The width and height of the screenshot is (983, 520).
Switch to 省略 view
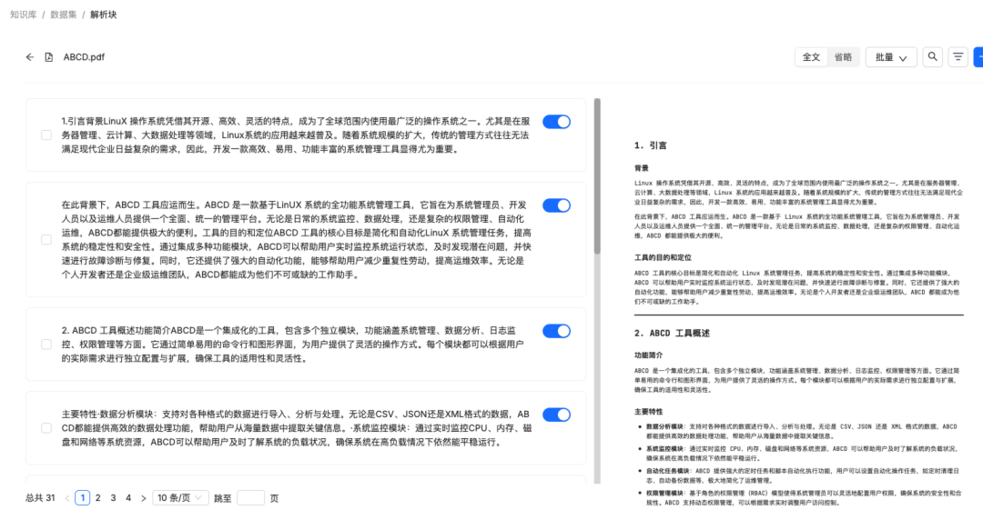pos(843,57)
